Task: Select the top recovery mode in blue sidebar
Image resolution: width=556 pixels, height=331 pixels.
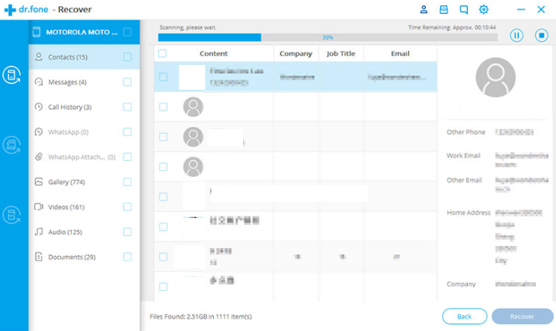Action: [13, 75]
